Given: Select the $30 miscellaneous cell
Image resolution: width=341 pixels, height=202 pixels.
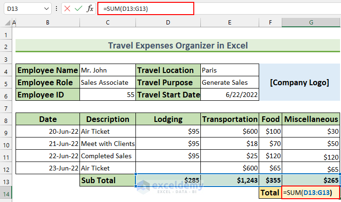Looking at the screenshot, I should 311,131.
